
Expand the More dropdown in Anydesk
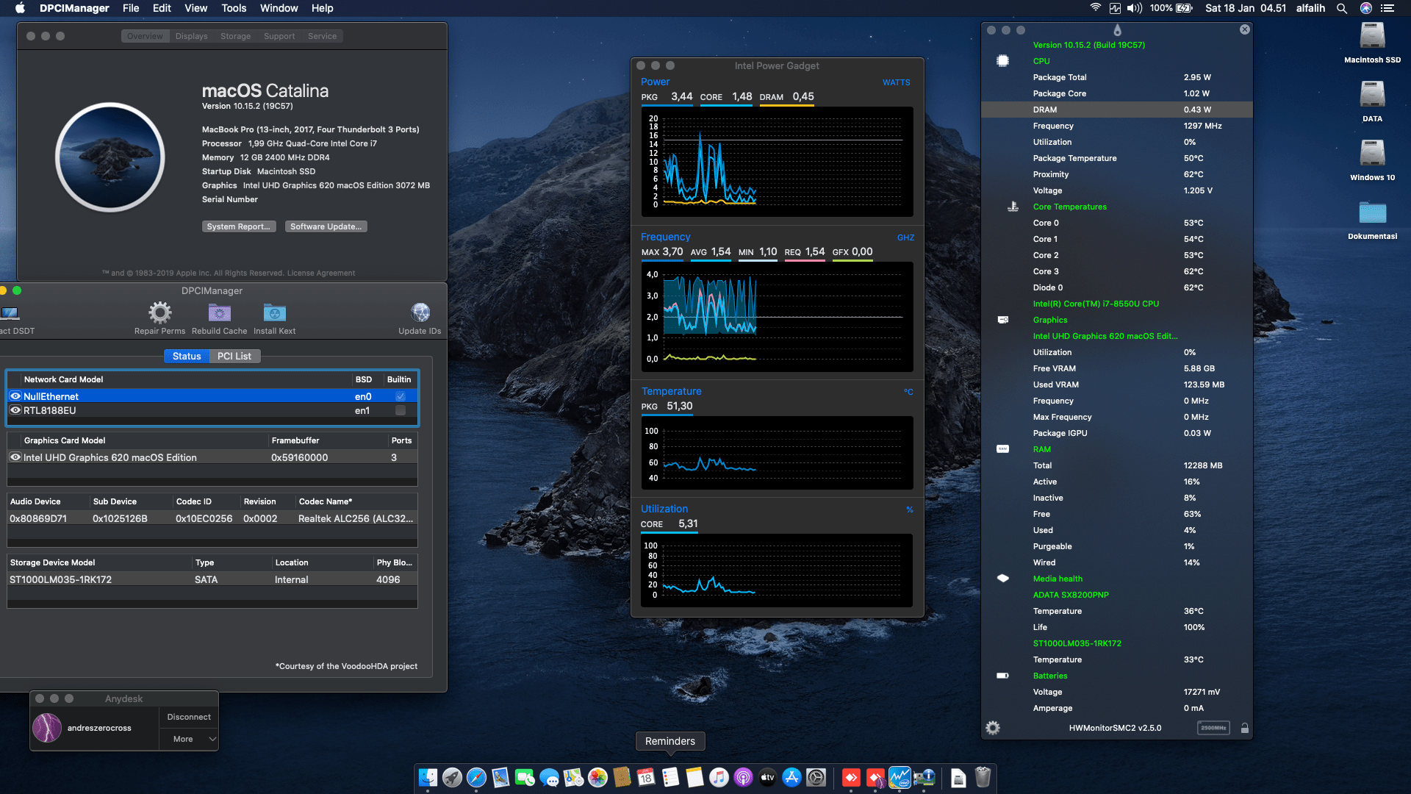(x=189, y=739)
